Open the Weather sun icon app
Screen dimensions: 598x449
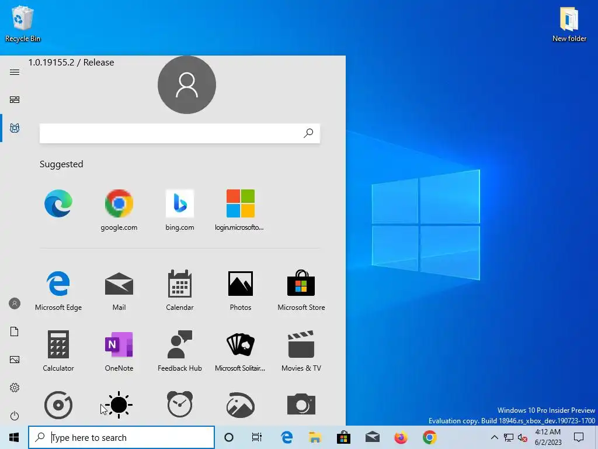pyautogui.click(x=119, y=405)
